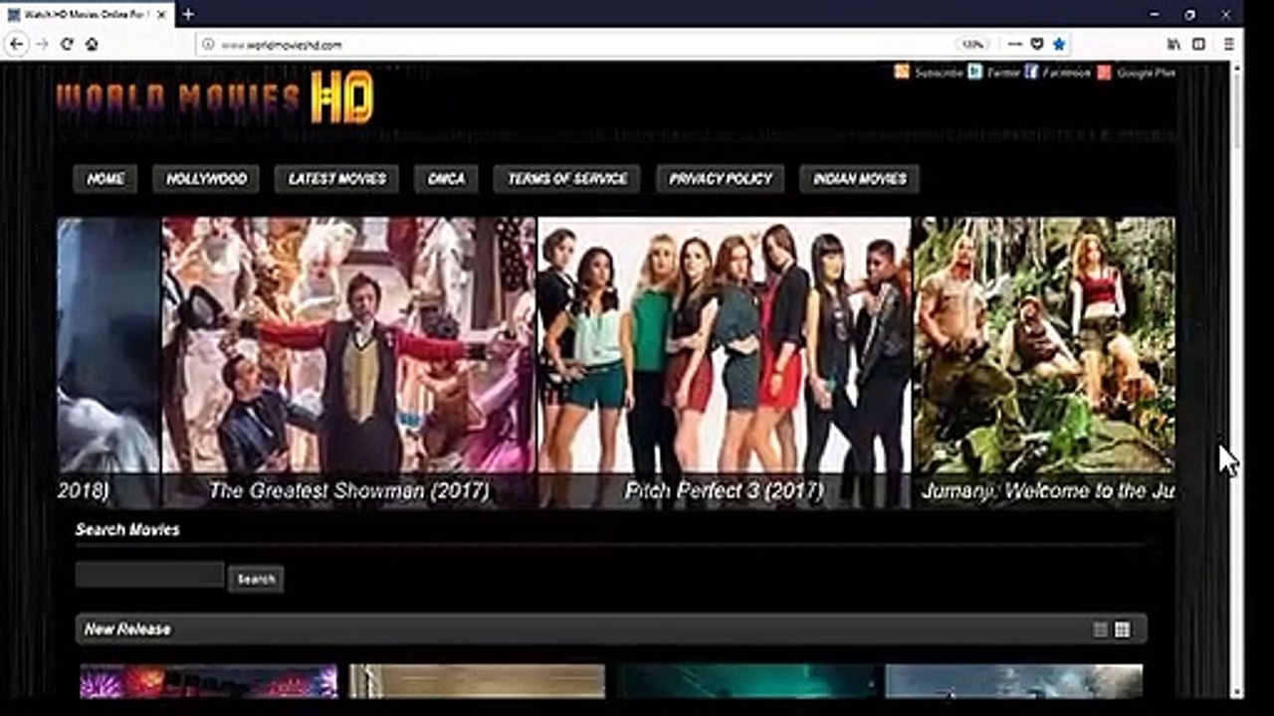Open the Firefox hamburger menu
The height and width of the screenshot is (716, 1274).
pos(1229,44)
